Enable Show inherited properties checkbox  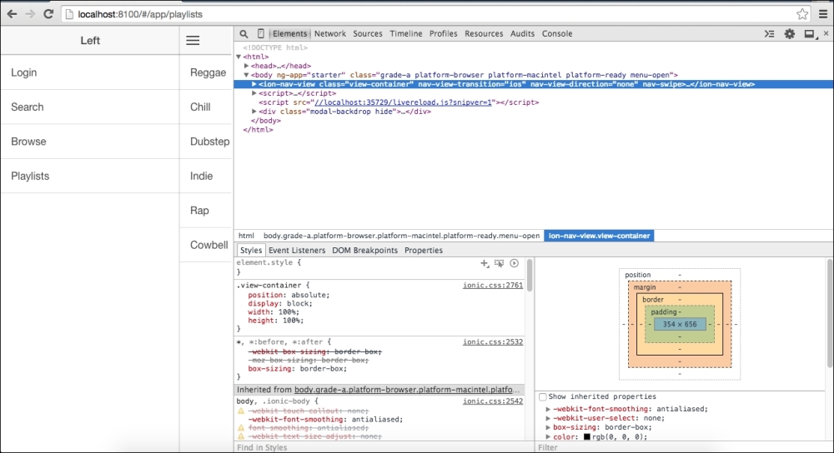click(543, 396)
